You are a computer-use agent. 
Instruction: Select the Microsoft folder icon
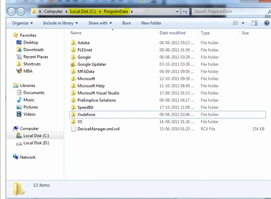[73, 79]
